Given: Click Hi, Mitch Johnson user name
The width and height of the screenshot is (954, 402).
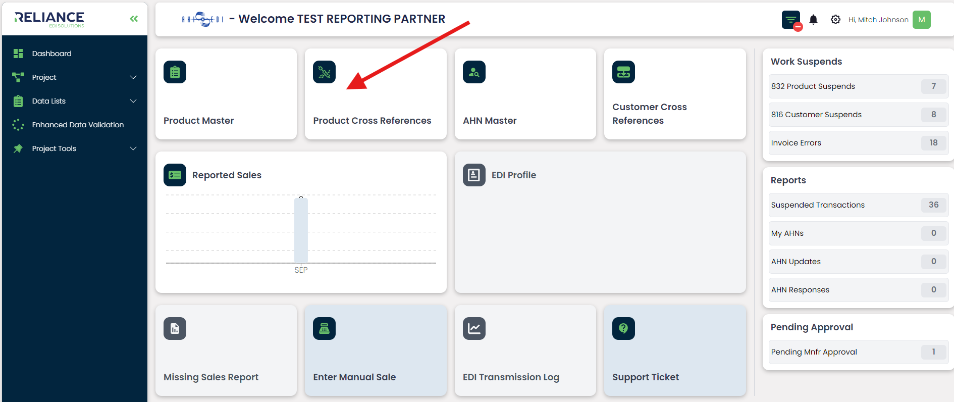Looking at the screenshot, I should point(878,20).
